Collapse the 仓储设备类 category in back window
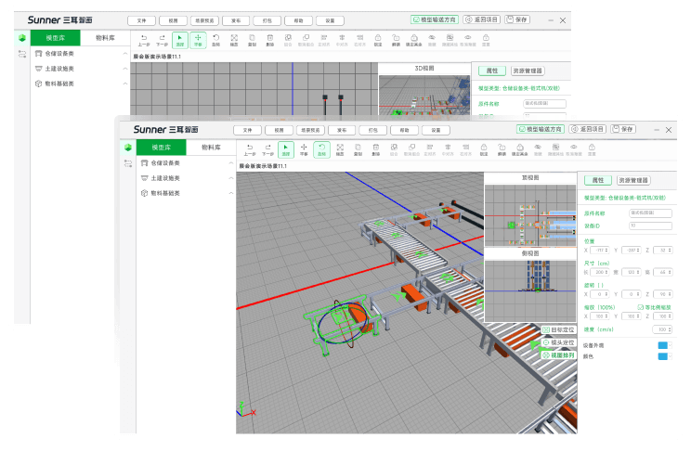The width and height of the screenshot is (691, 451). (x=125, y=54)
